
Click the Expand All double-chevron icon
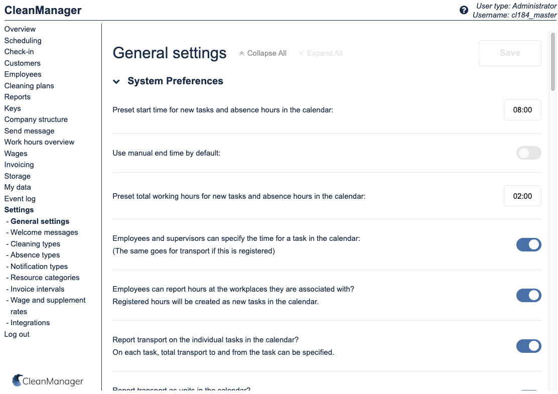(302, 53)
